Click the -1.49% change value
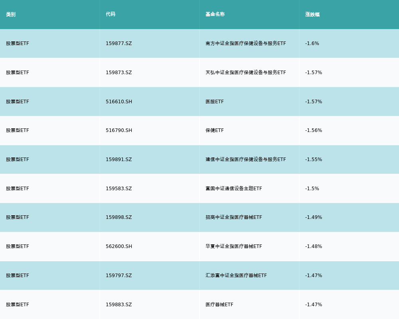This screenshot has height=319, width=399. coord(314,217)
